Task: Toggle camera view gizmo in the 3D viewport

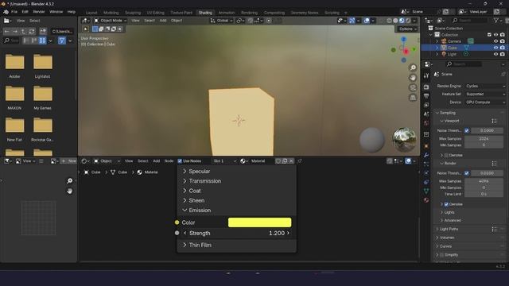Action: tap(413, 87)
